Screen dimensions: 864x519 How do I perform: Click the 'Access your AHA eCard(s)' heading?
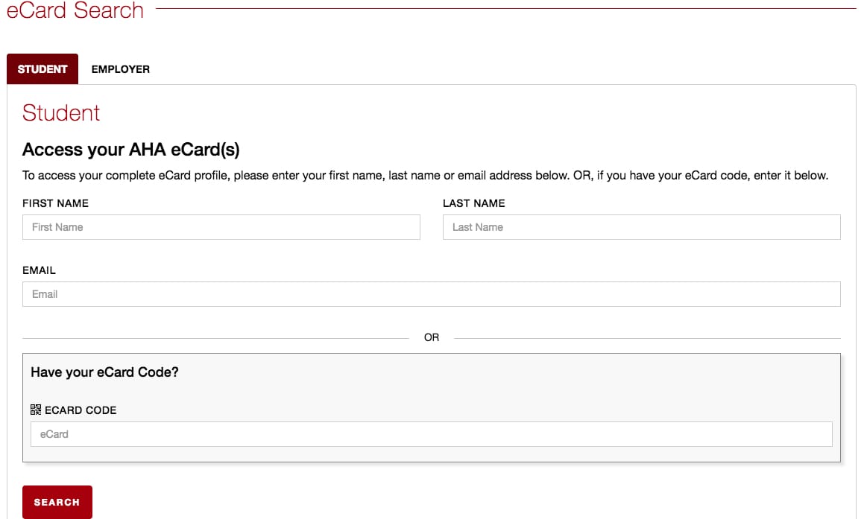pyautogui.click(x=130, y=150)
